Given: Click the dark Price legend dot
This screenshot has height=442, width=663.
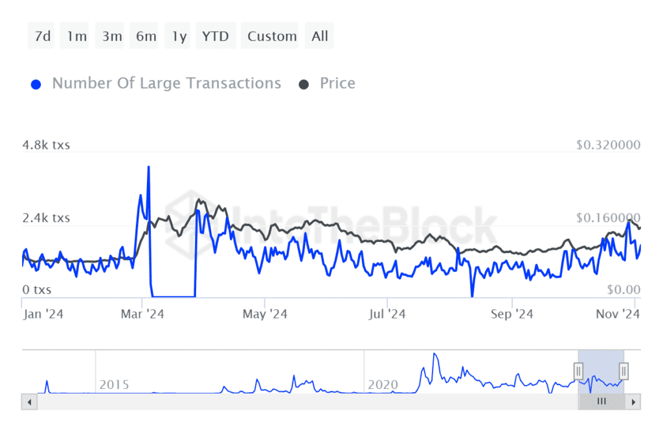Looking at the screenshot, I should (304, 85).
